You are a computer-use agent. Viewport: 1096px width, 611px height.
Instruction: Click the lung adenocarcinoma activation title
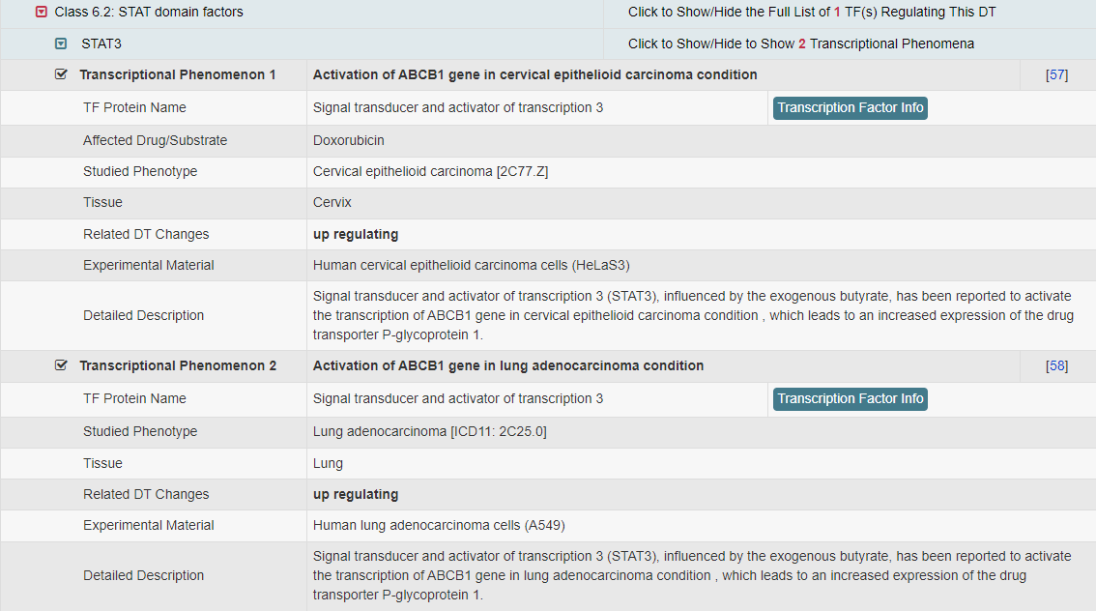point(508,365)
